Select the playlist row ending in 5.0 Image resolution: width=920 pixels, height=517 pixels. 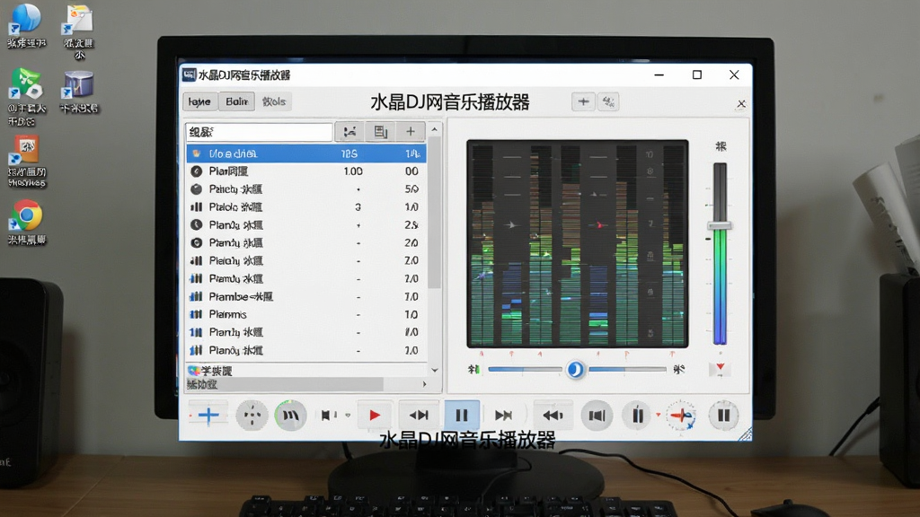305,189
